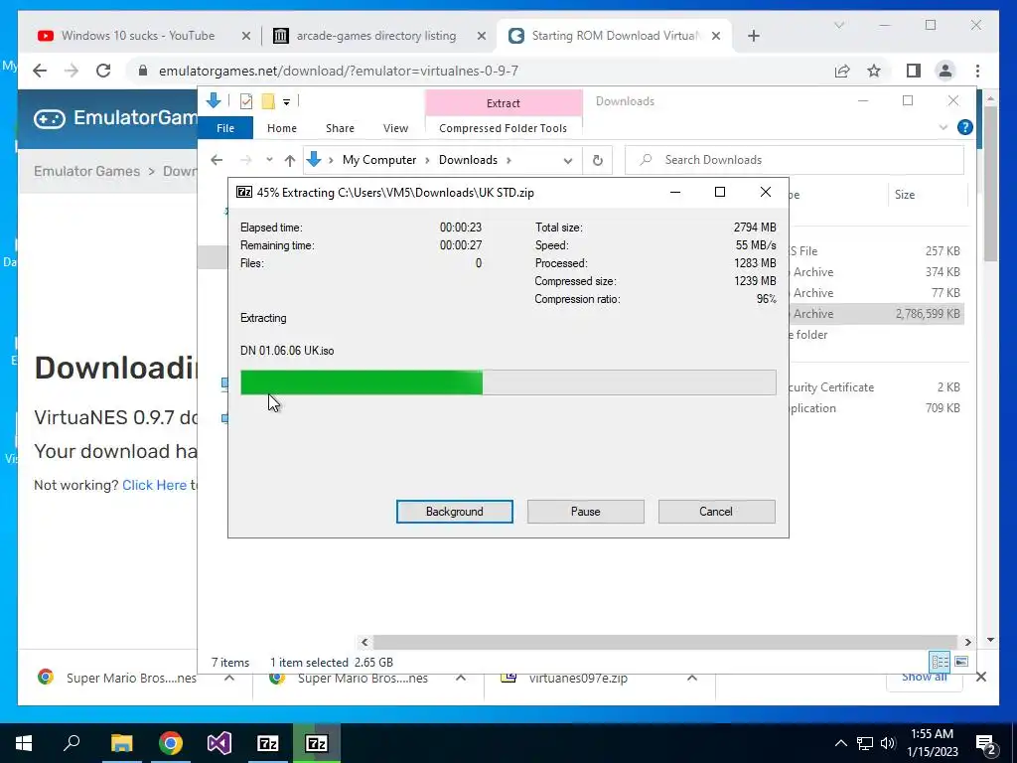The image size is (1017, 763).
Task: Click Background button in 7-Zip dialog
Action: pyautogui.click(x=454, y=512)
